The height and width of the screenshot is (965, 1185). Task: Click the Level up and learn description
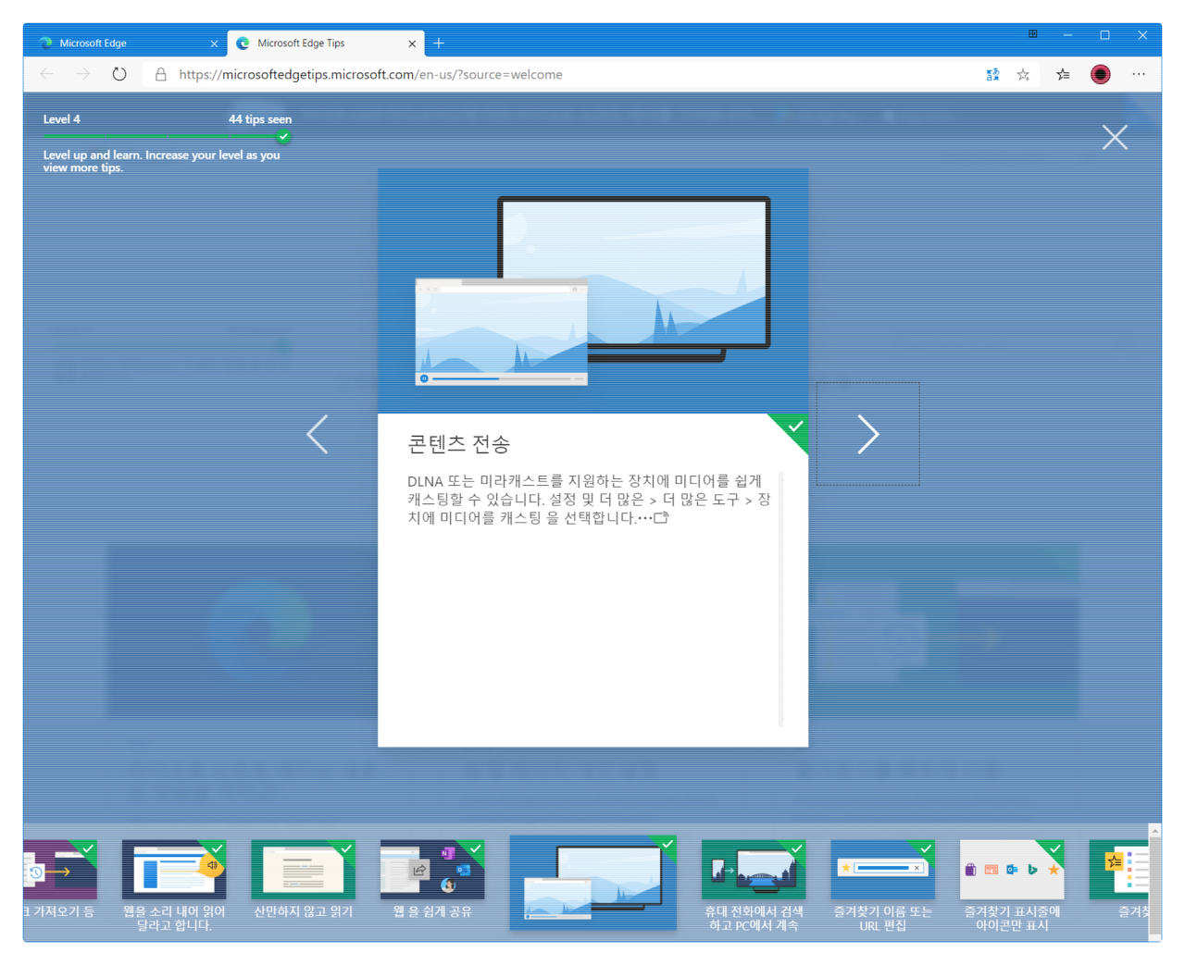161,161
